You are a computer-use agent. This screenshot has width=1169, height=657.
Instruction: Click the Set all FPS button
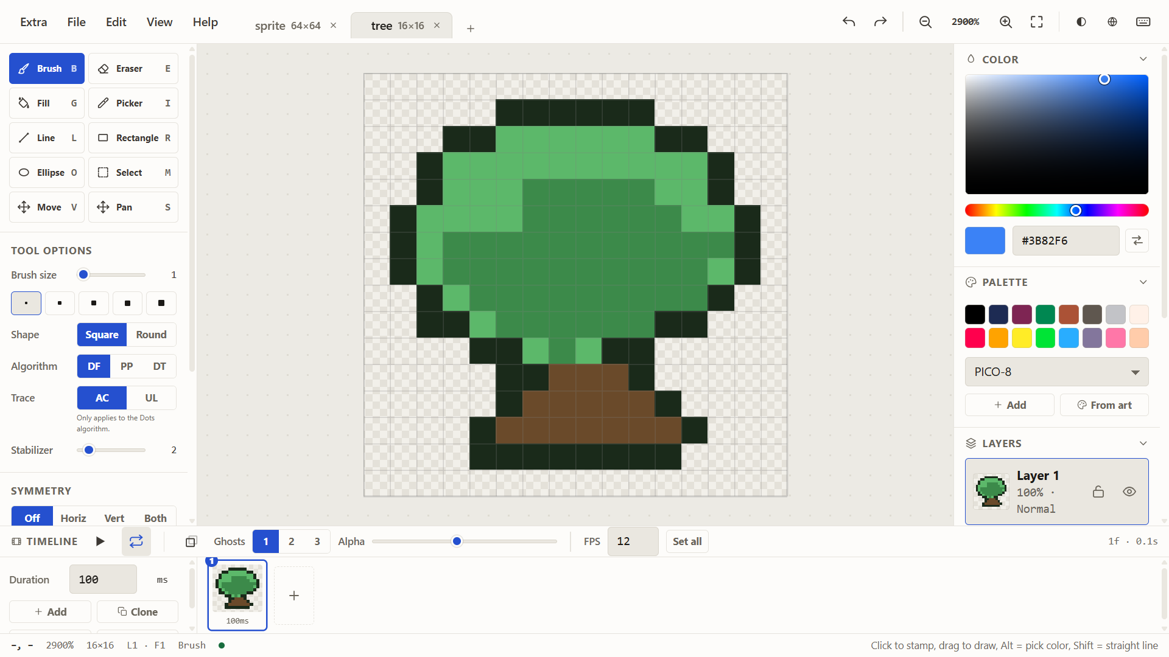coord(687,541)
